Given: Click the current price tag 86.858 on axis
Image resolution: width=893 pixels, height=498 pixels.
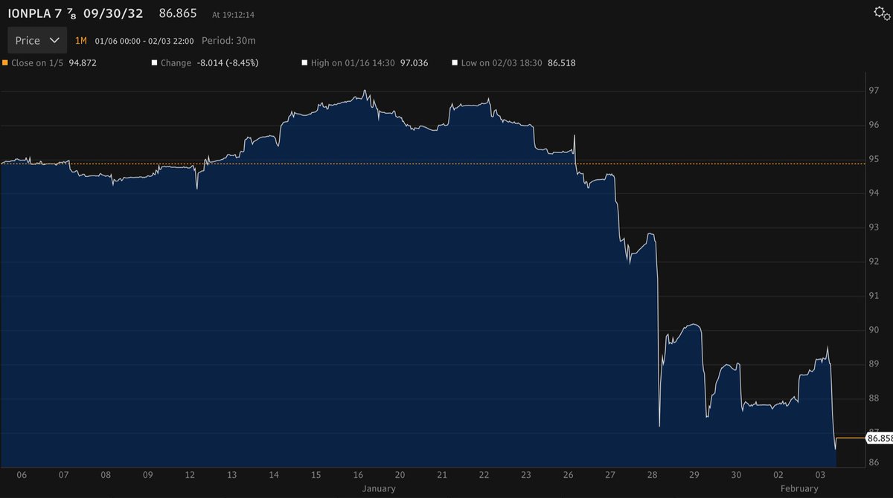Looking at the screenshot, I should coord(880,439).
